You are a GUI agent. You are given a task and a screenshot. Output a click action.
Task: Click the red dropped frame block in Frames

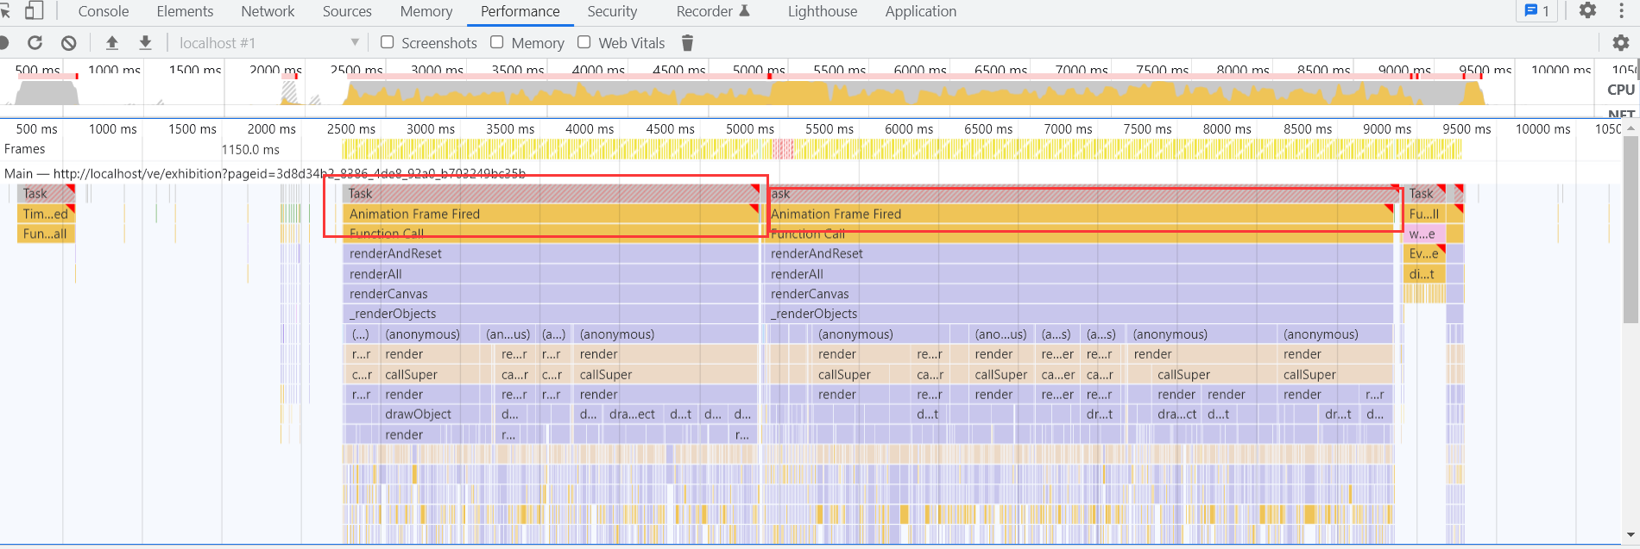[x=783, y=149]
